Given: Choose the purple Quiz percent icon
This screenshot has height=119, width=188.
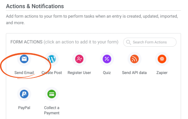Looking at the screenshot, I should (107, 59).
